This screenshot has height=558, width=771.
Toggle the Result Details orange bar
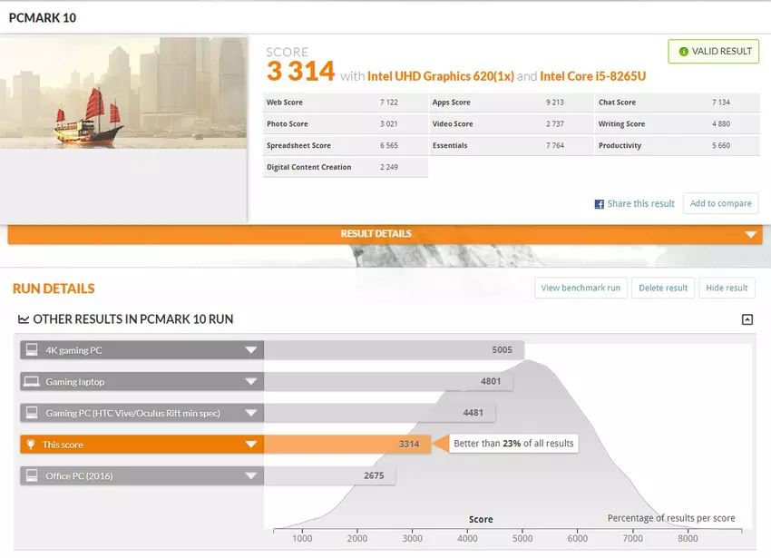(385, 234)
